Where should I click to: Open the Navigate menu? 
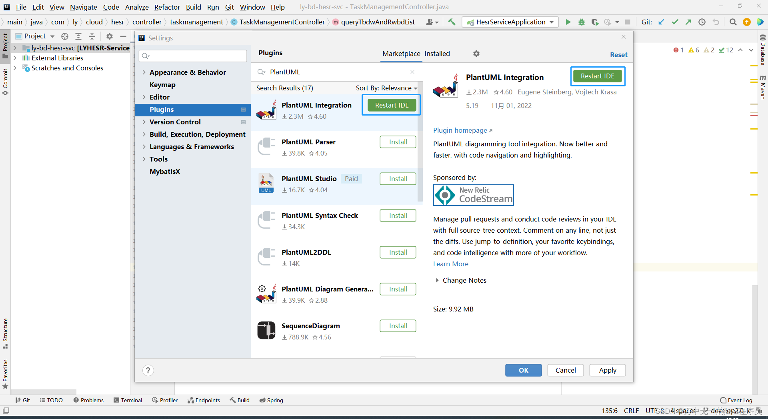(83, 7)
